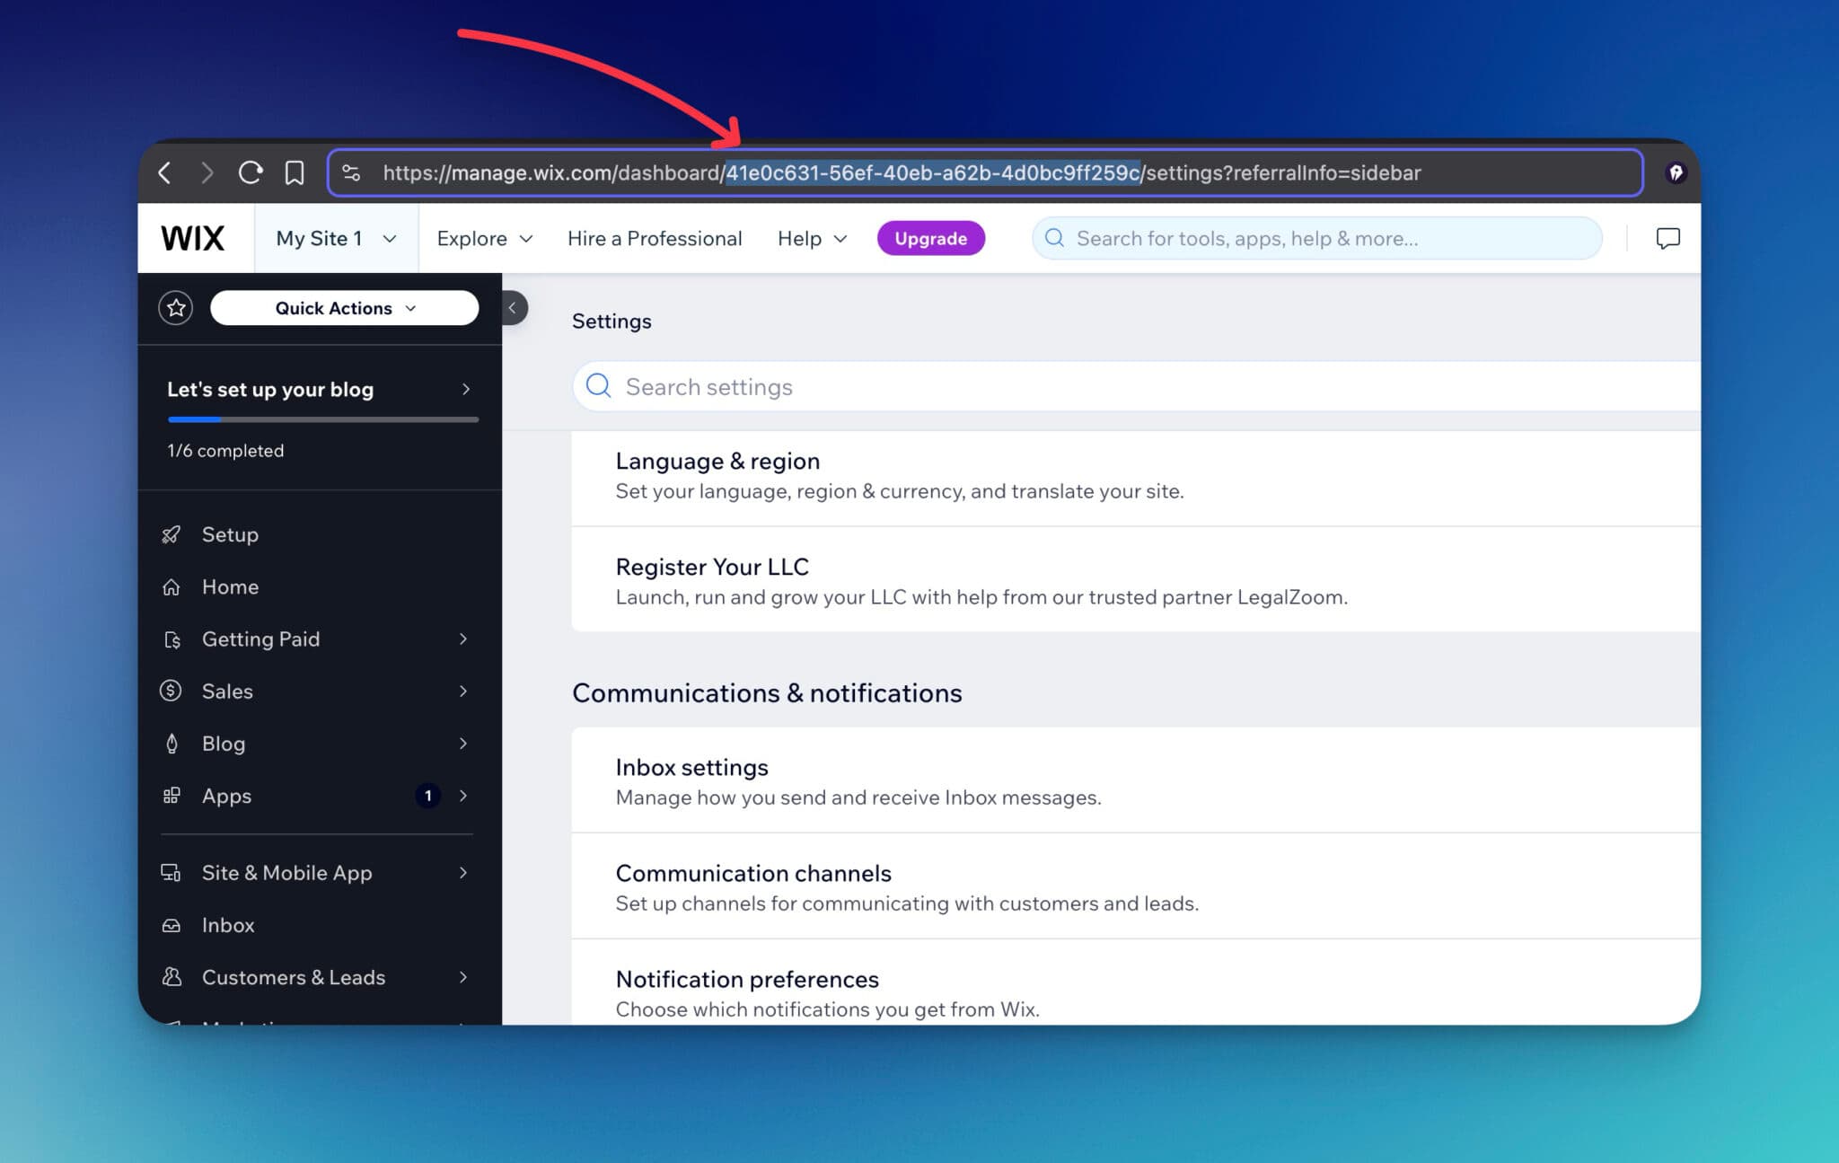Image resolution: width=1839 pixels, height=1163 pixels.
Task: Open site info icon in address bar
Action: coord(351,172)
